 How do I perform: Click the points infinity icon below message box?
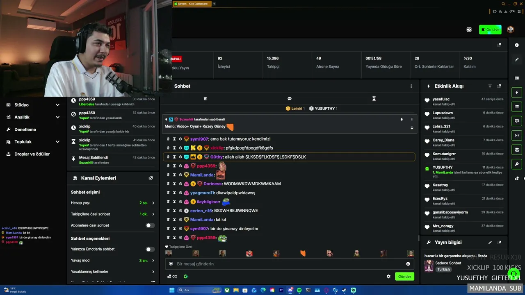point(172,277)
